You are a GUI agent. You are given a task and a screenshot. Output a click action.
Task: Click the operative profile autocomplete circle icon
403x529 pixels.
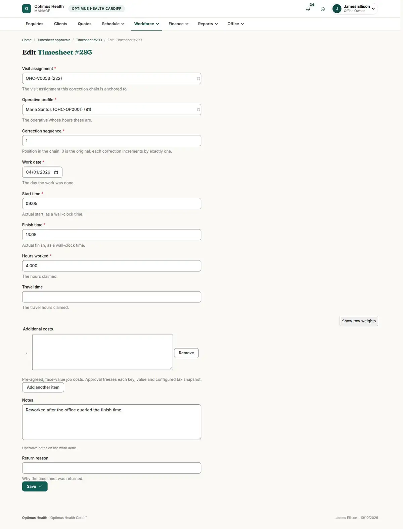point(198,110)
